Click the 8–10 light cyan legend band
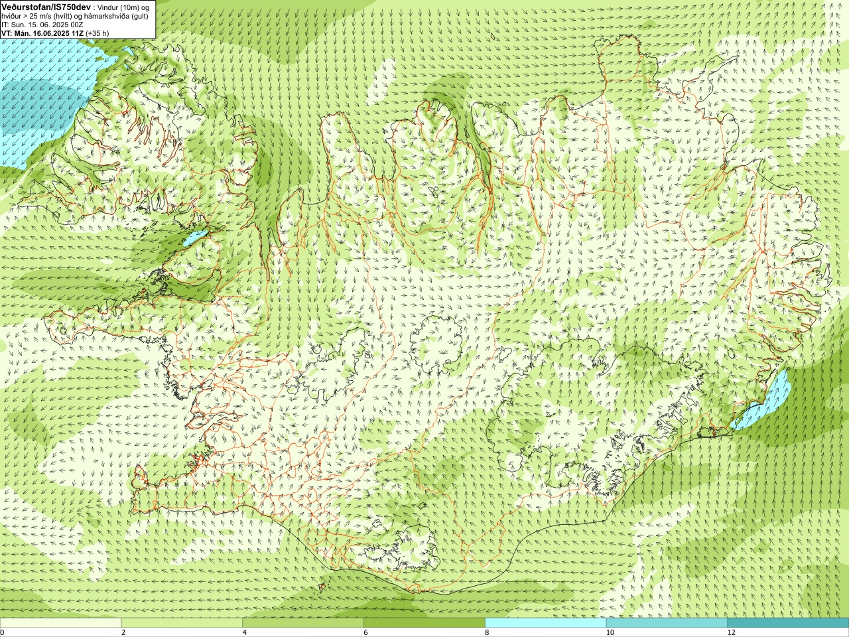Screen dimensions: 849x637 point(546,623)
